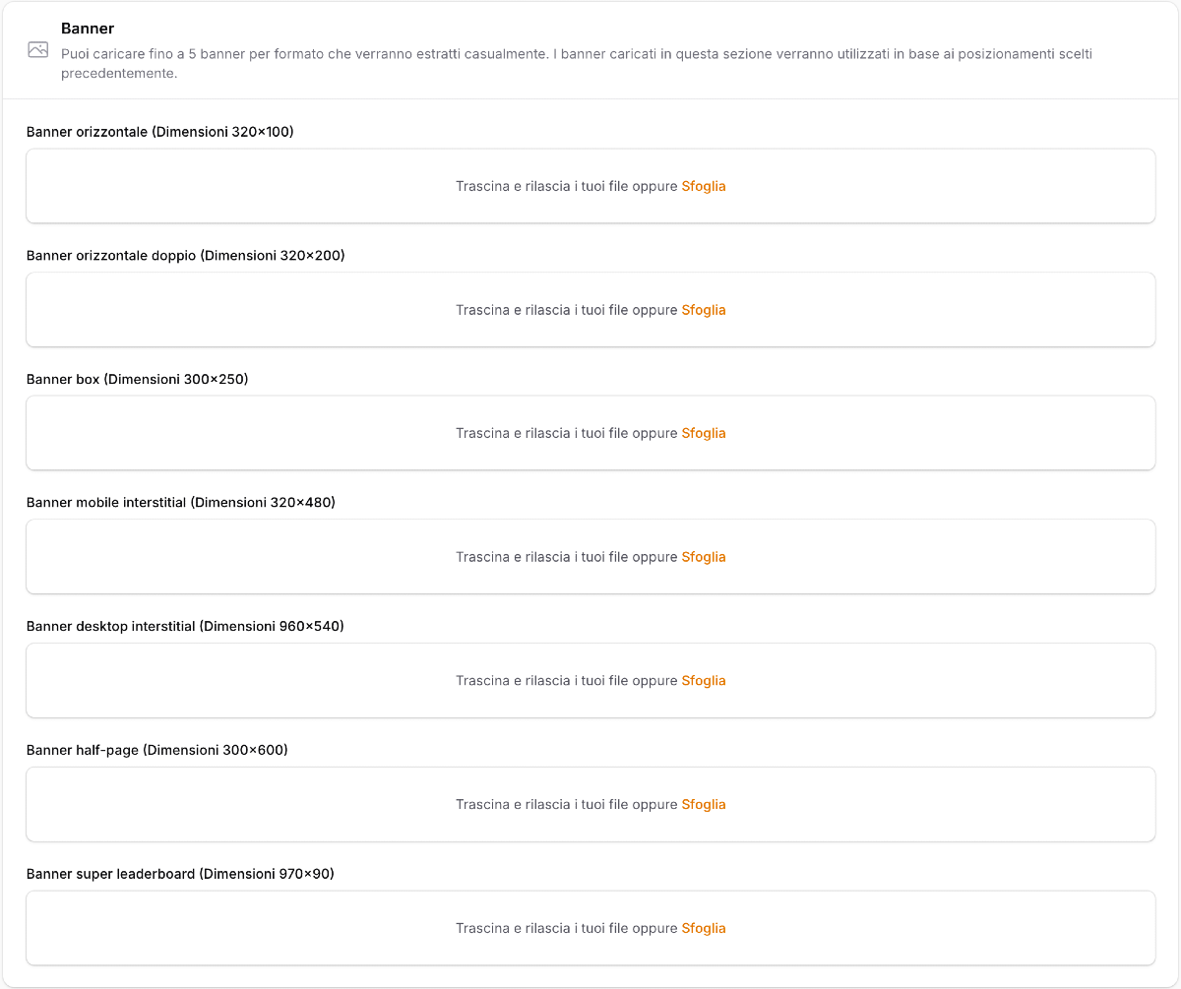1181x989 pixels.
Task: Browse files via Sfoglia for Banner half-page
Action: click(704, 804)
